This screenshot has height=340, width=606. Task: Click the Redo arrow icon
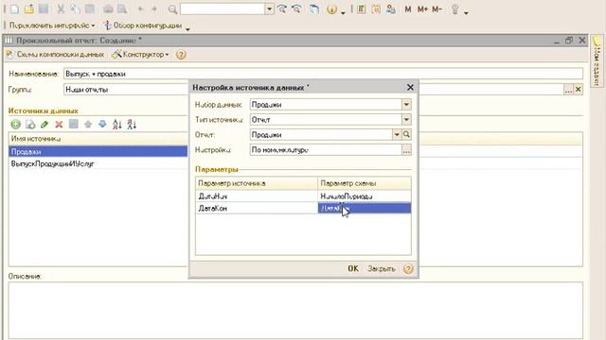[154, 8]
